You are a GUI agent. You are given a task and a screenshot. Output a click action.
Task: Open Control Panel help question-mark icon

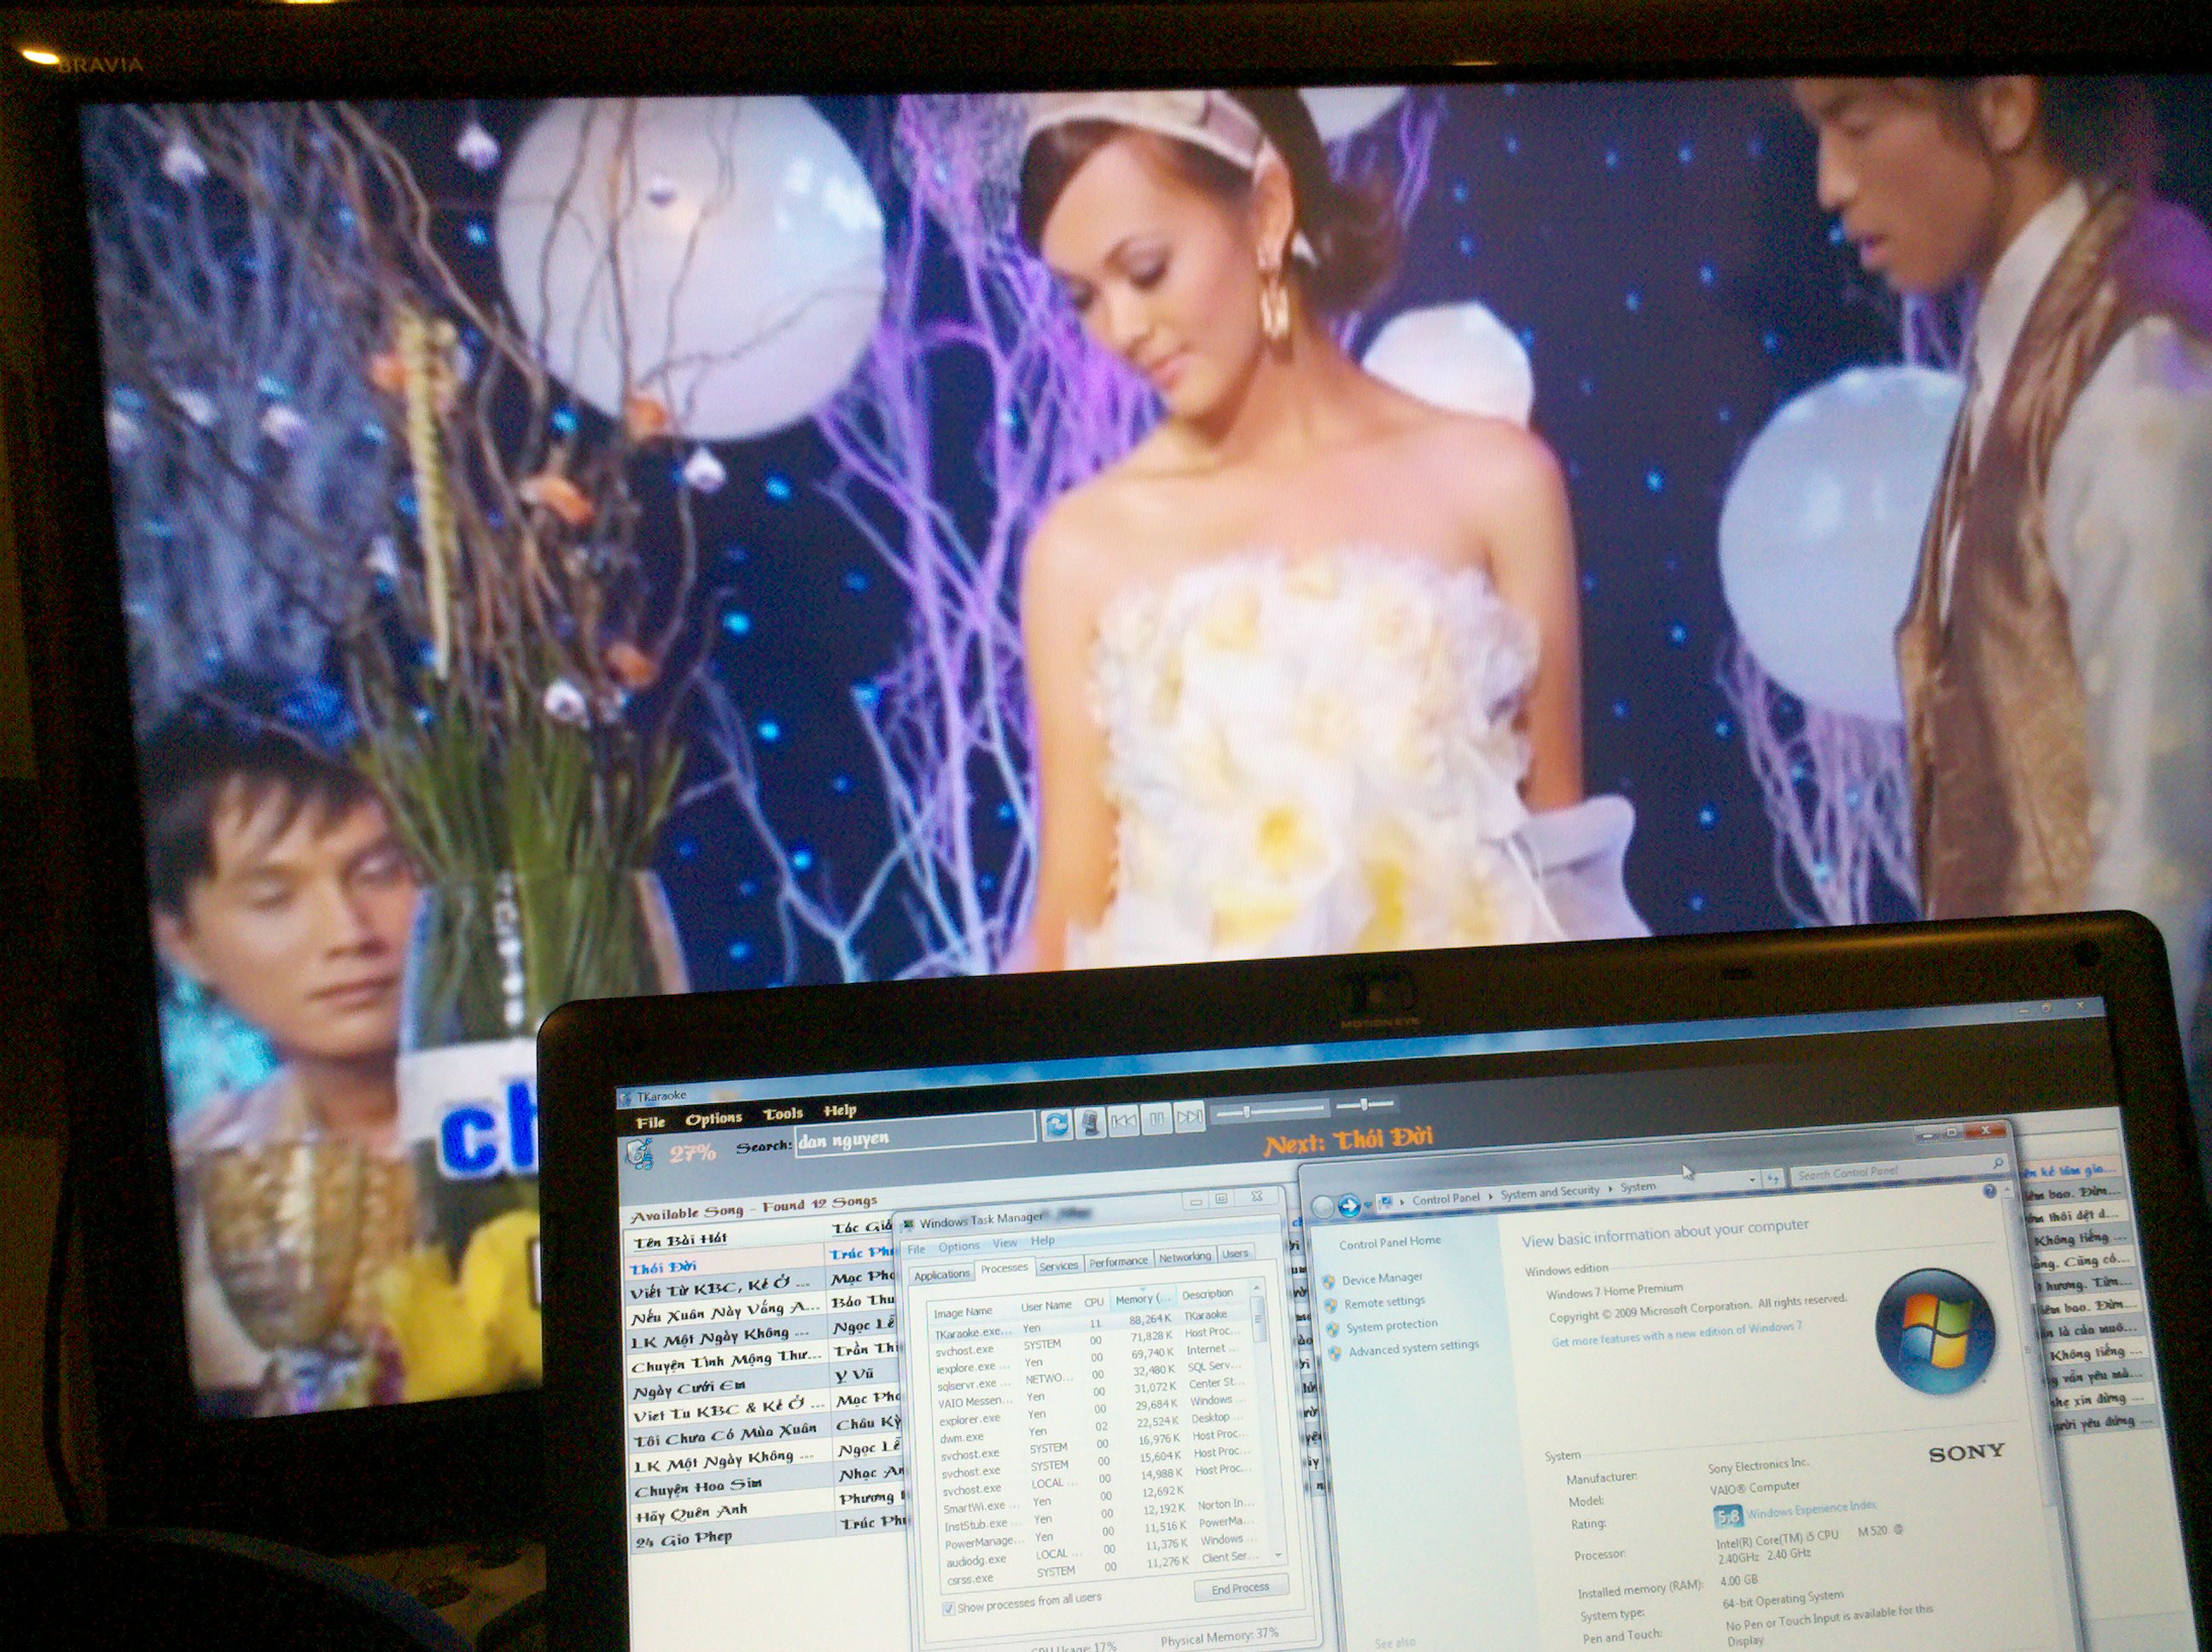point(1989,1191)
